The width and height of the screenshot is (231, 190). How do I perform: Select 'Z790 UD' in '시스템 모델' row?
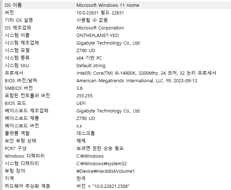86,50
